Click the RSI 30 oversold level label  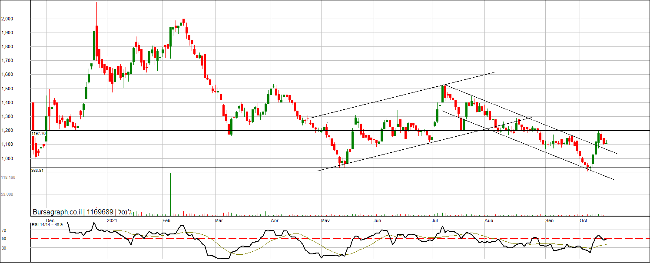pos(3,248)
